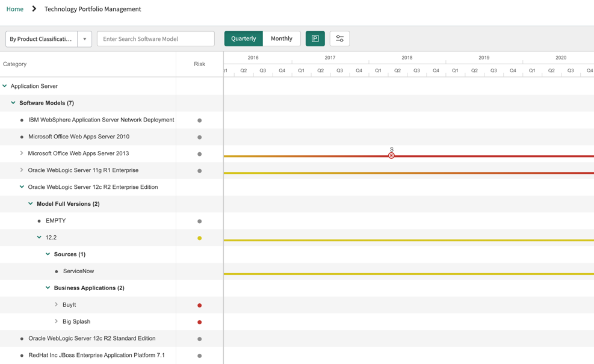Screen dimensions: 594x364
Task: Select RedHat Inc JBoss Enterprise Application Platform 7.1
Action: [97, 356]
